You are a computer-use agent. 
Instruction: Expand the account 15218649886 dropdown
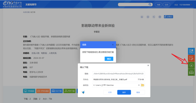pos(185,5)
